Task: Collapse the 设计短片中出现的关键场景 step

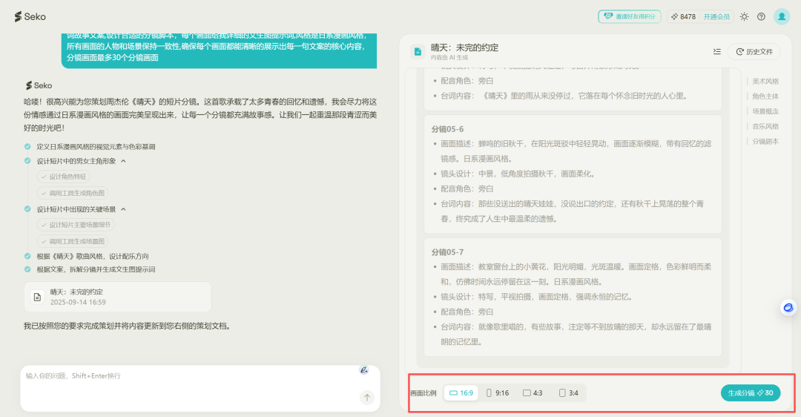Action: click(x=123, y=209)
